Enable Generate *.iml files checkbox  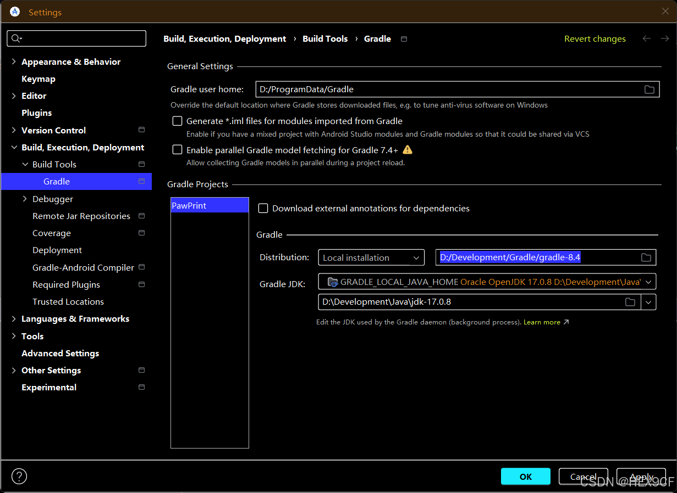[x=177, y=121]
